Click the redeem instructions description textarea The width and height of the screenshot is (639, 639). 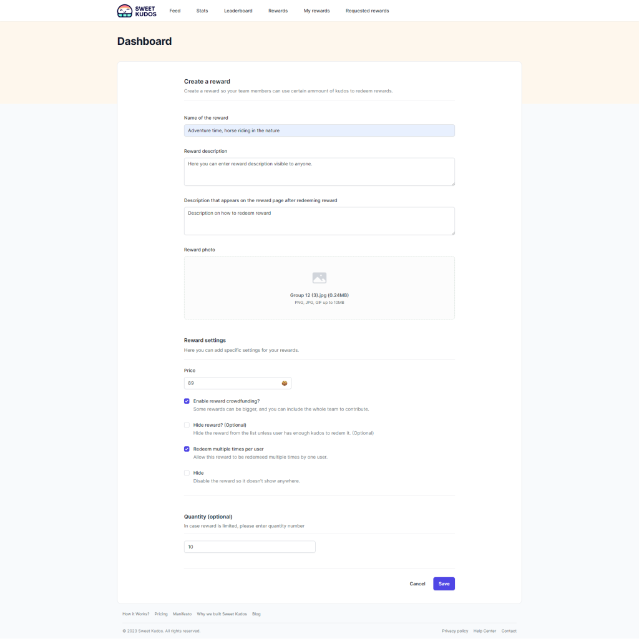(x=319, y=221)
